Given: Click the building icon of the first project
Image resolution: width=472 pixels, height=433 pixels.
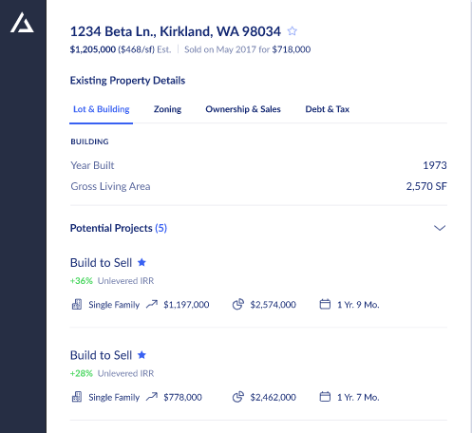Looking at the screenshot, I should (77, 305).
